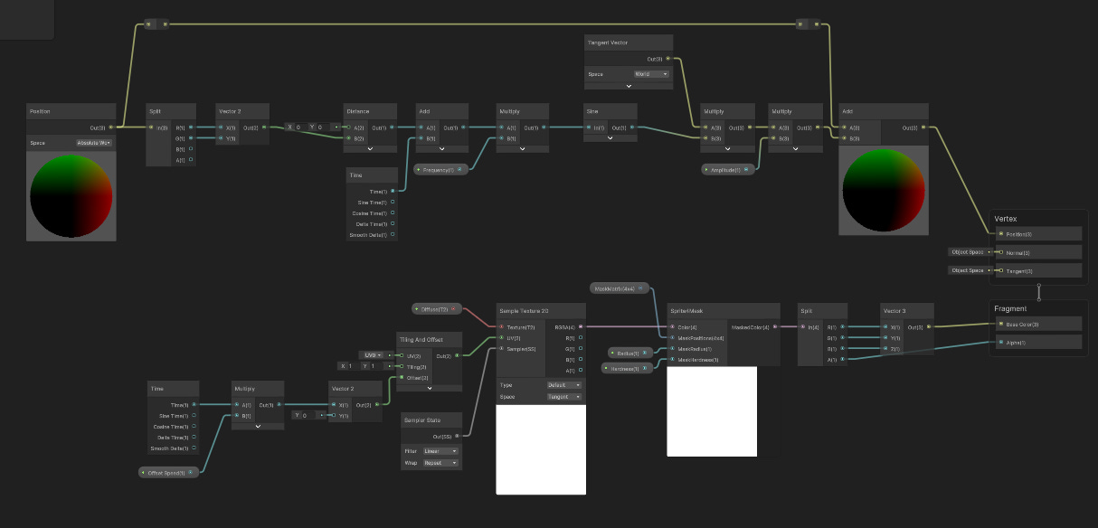Screen dimensions: 1098x528
Task: Click the output port of the Frequency(1) property pill
Action: click(461, 169)
